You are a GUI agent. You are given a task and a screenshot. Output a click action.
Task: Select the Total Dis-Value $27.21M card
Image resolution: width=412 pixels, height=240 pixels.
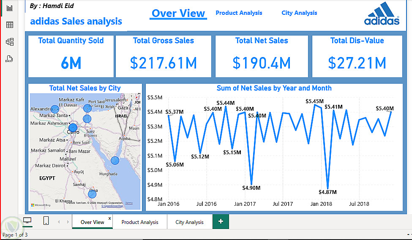[x=357, y=56]
